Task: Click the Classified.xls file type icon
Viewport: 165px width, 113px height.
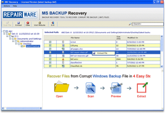Action: [63, 66]
